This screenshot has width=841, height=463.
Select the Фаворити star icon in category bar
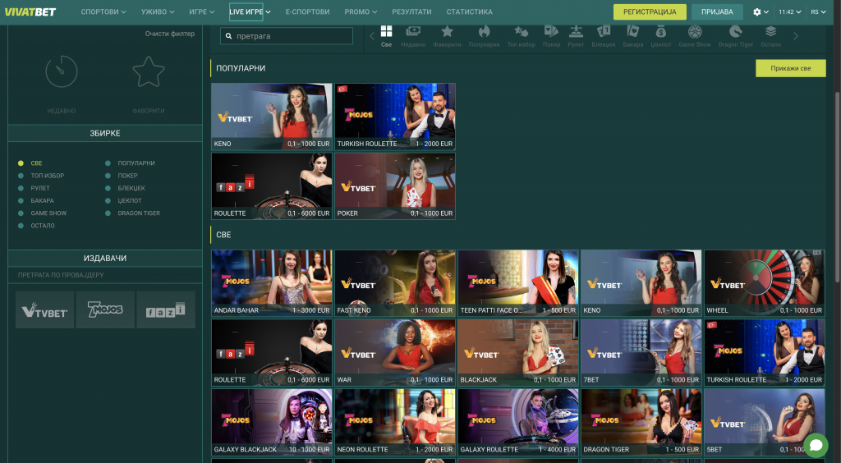(447, 32)
